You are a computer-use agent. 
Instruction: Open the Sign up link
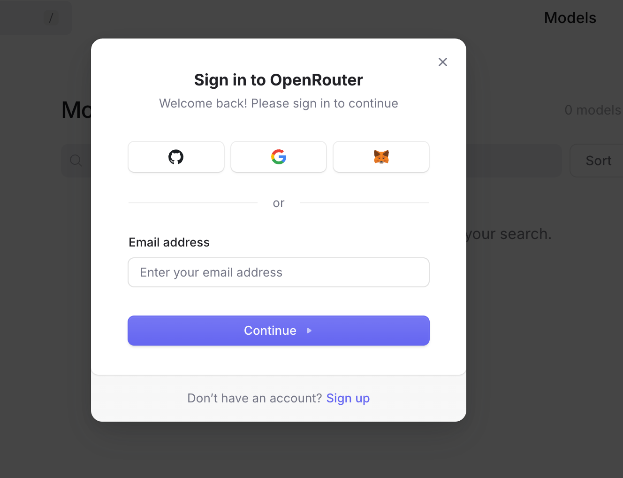348,398
